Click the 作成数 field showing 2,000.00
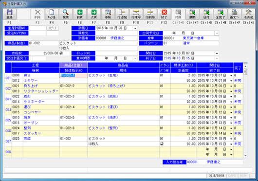The width and height of the screenshot is (258, 181). tap(44, 54)
